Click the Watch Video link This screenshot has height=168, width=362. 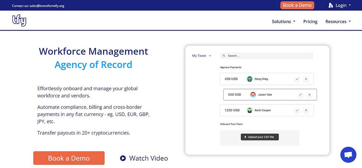tap(144, 158)
